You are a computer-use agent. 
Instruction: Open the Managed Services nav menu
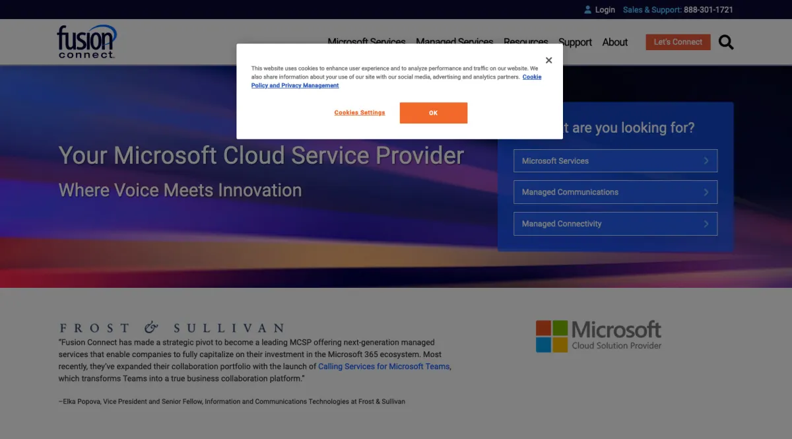(x=455, y=42)
